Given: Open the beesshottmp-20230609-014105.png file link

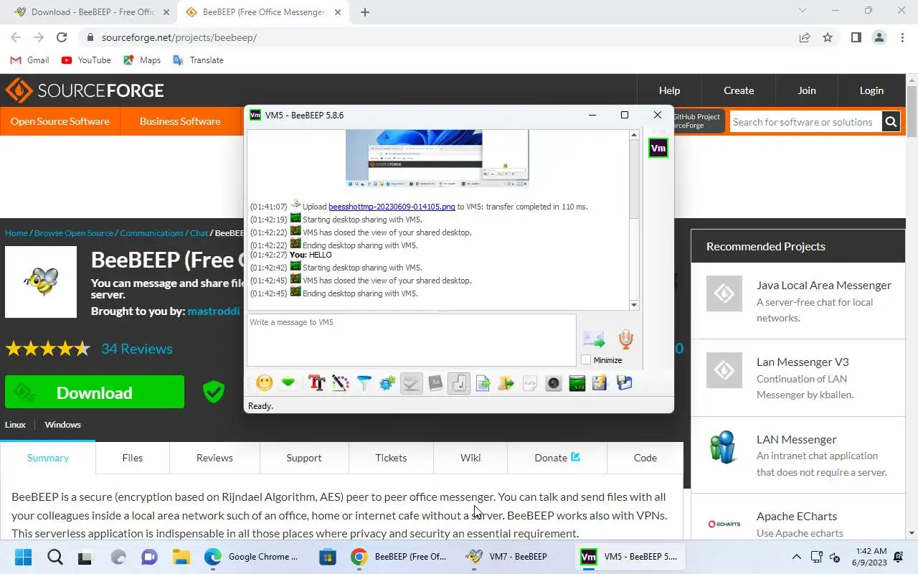Looking at the screenshot, I should (x=392, y=207).
